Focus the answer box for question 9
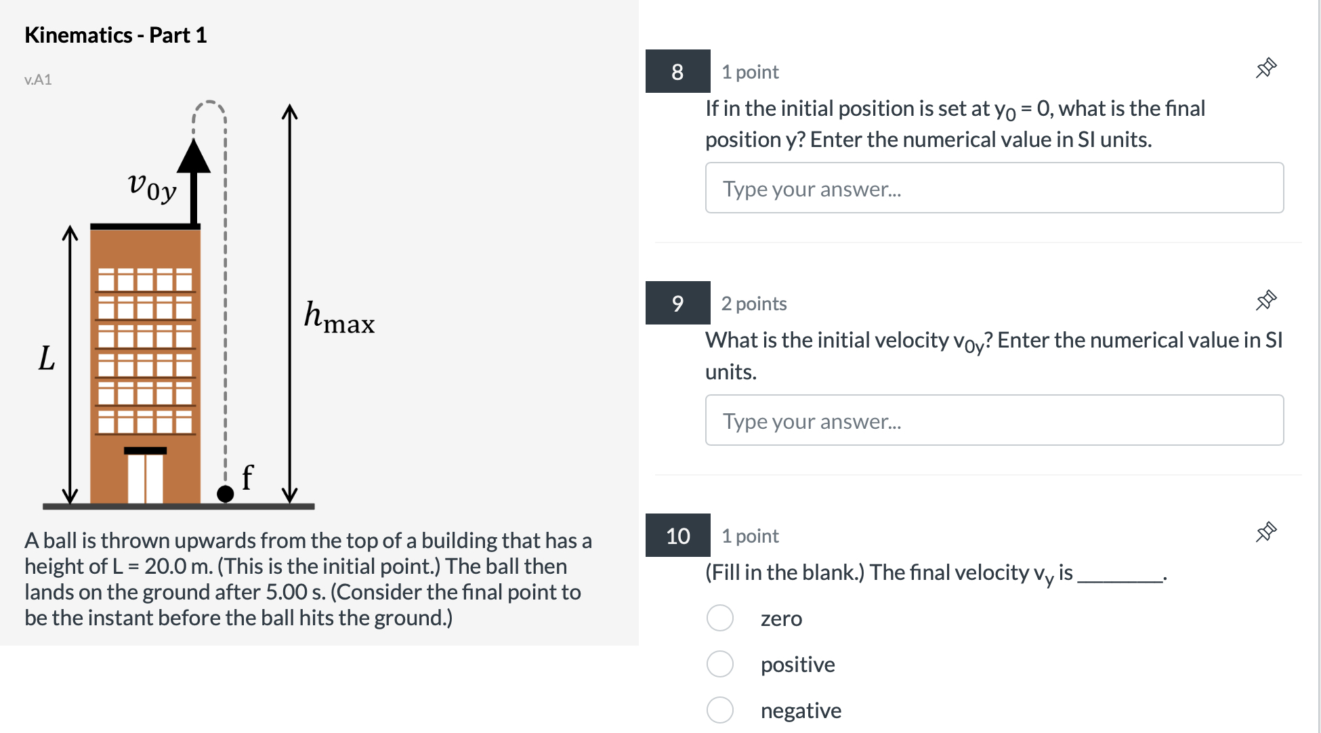The height and width of the screenshot is (733, 1321). coord(994,421)
